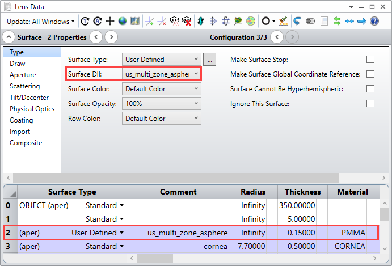Go to previous surface properties
Screen dimensions: 392x266
(x=96, y=37)
